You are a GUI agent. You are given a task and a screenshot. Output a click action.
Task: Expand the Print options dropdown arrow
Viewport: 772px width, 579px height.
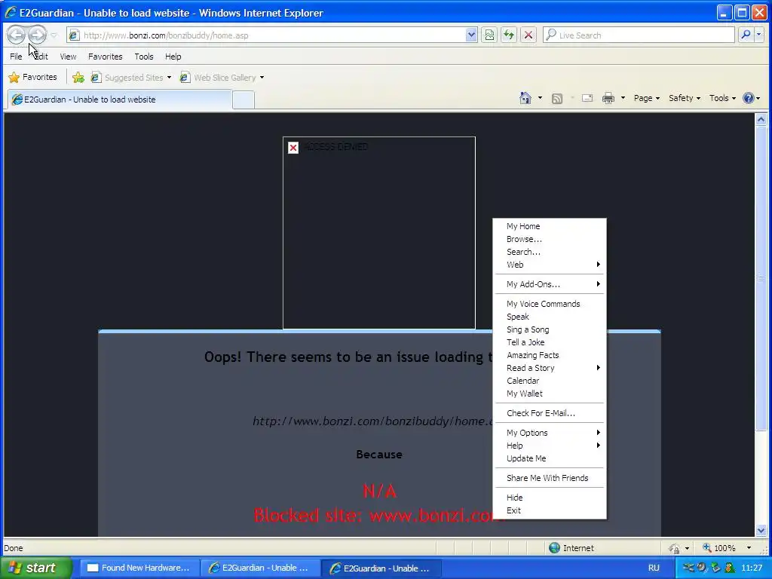click(x=623, y=98)
